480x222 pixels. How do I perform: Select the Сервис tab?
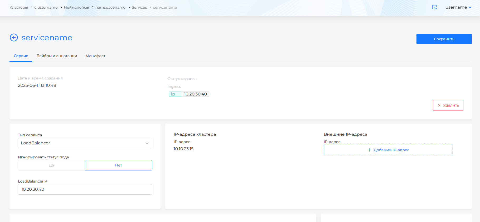click(x=21, y=56)
